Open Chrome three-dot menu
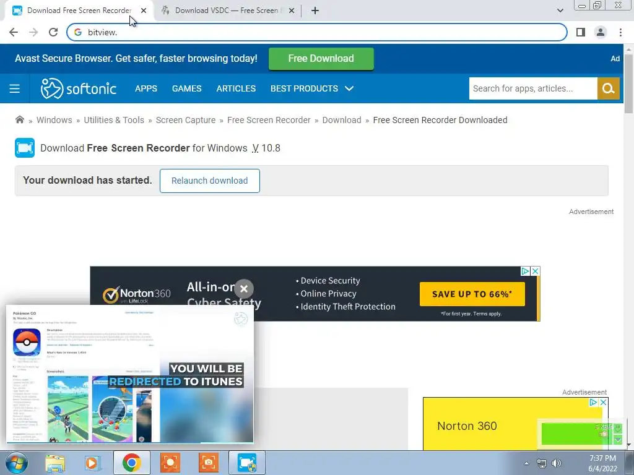Image resolution: width=634 pixels, height=475 pixels. click(620, 32)
